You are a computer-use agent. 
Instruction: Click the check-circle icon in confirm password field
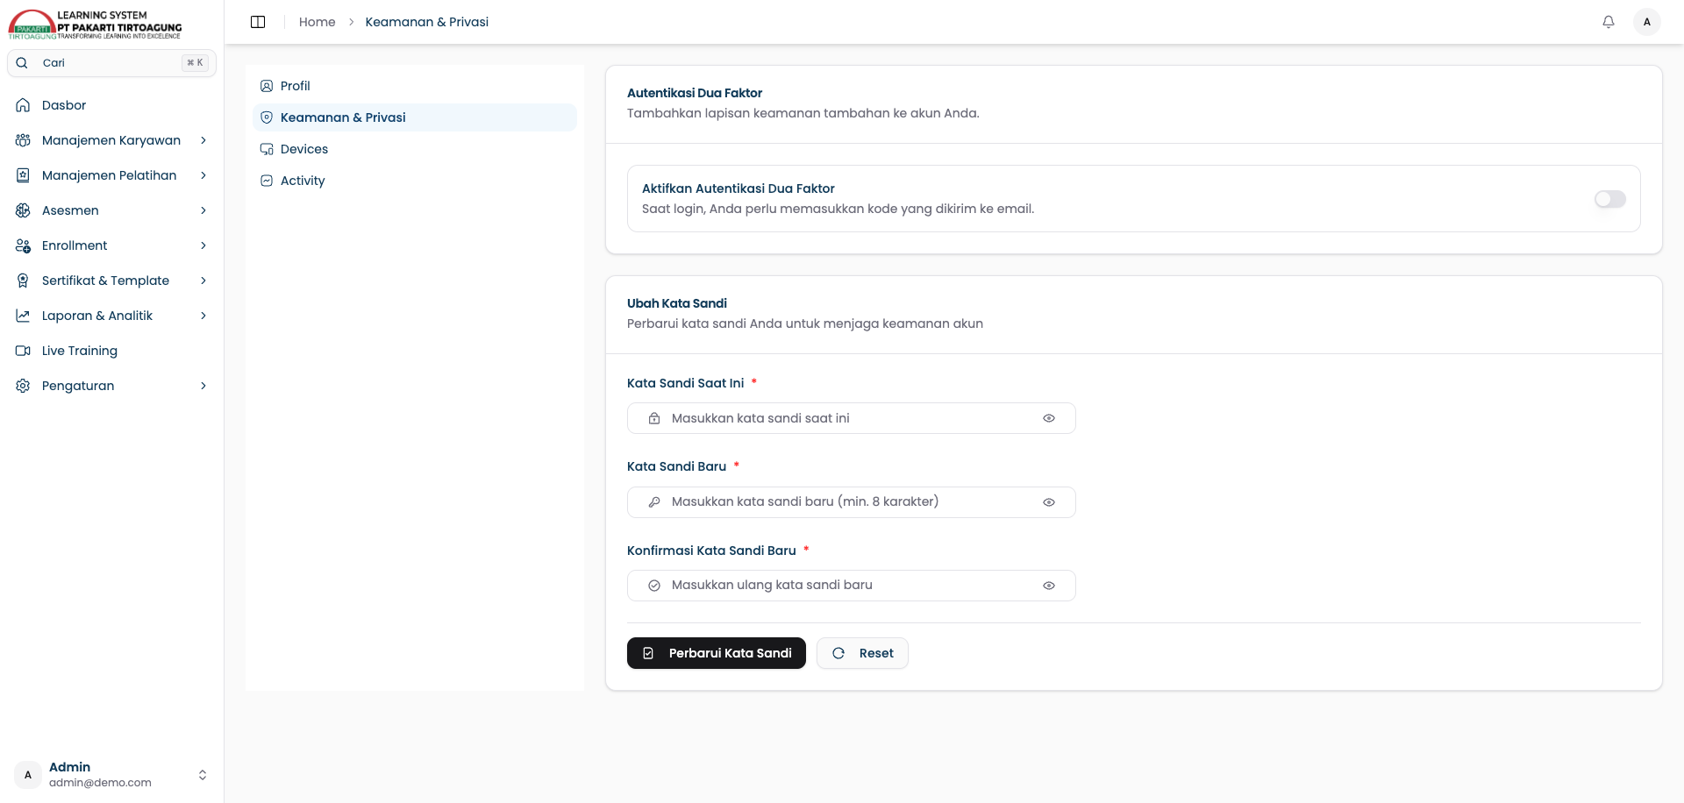(x=654, y=586)
